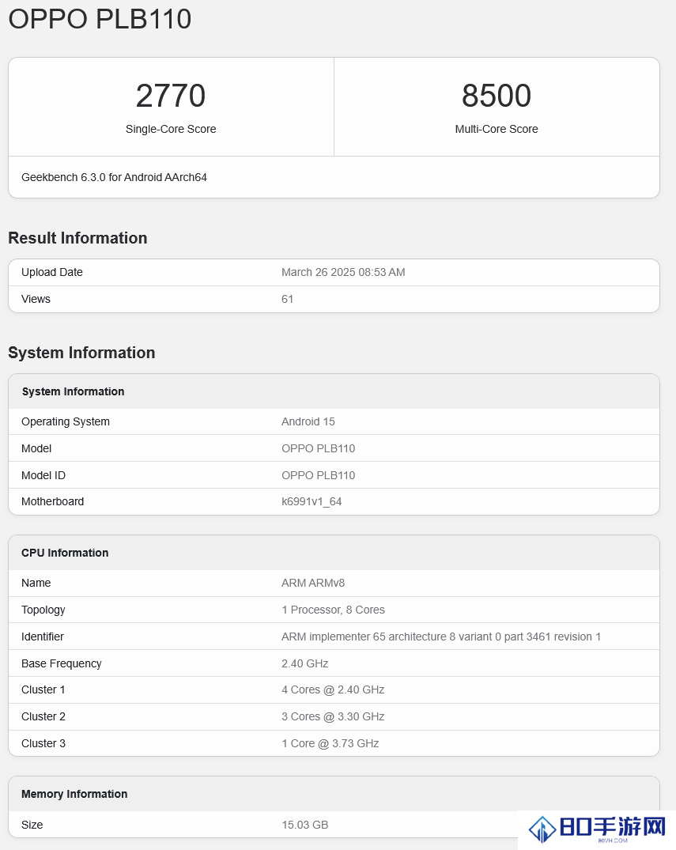Viewport: 676px width, 850px height.
Task: Select 3 Cores @ 3.30 GHz value
Action: click(334, 716)
